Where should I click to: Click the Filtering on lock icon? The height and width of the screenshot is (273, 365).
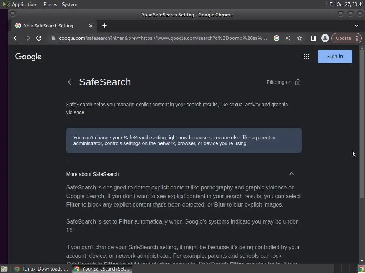pyautogui.click(x=298, y=82)
